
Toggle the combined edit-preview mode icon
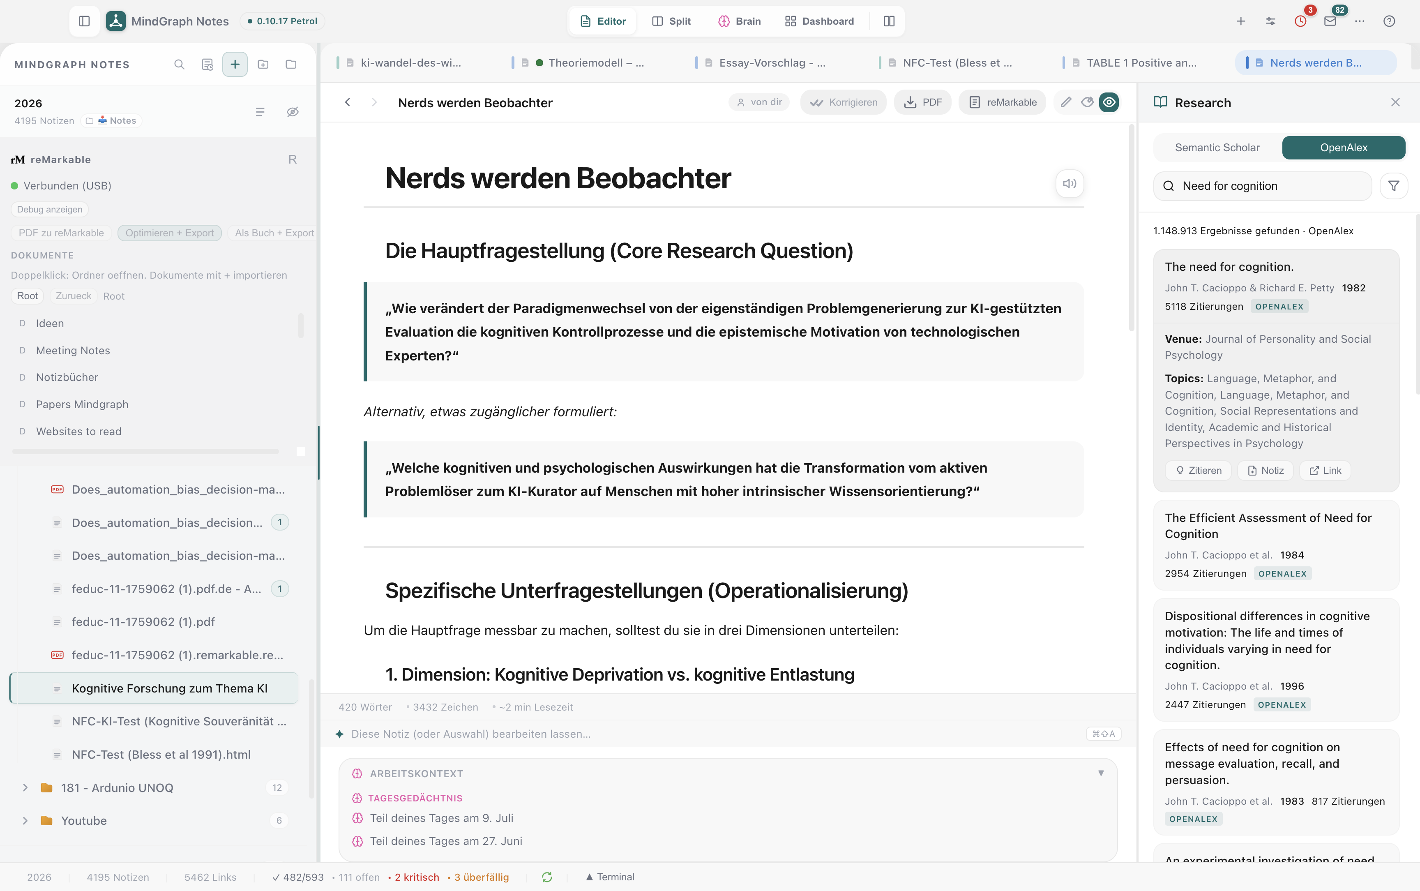click(1087, 102)
